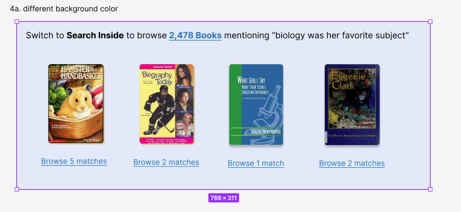The image size is (461, 212).
Task: Follow Browse 2 matches under Biography Today
Action: 166,162
